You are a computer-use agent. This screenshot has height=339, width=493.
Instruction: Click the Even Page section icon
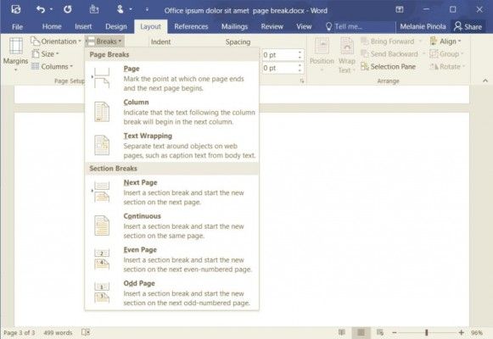pyautogui.click(x=102, y=259)
